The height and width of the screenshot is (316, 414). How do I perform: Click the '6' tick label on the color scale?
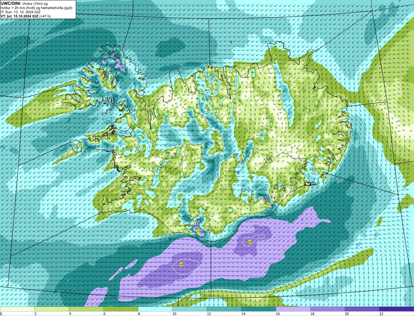[104, 314]
